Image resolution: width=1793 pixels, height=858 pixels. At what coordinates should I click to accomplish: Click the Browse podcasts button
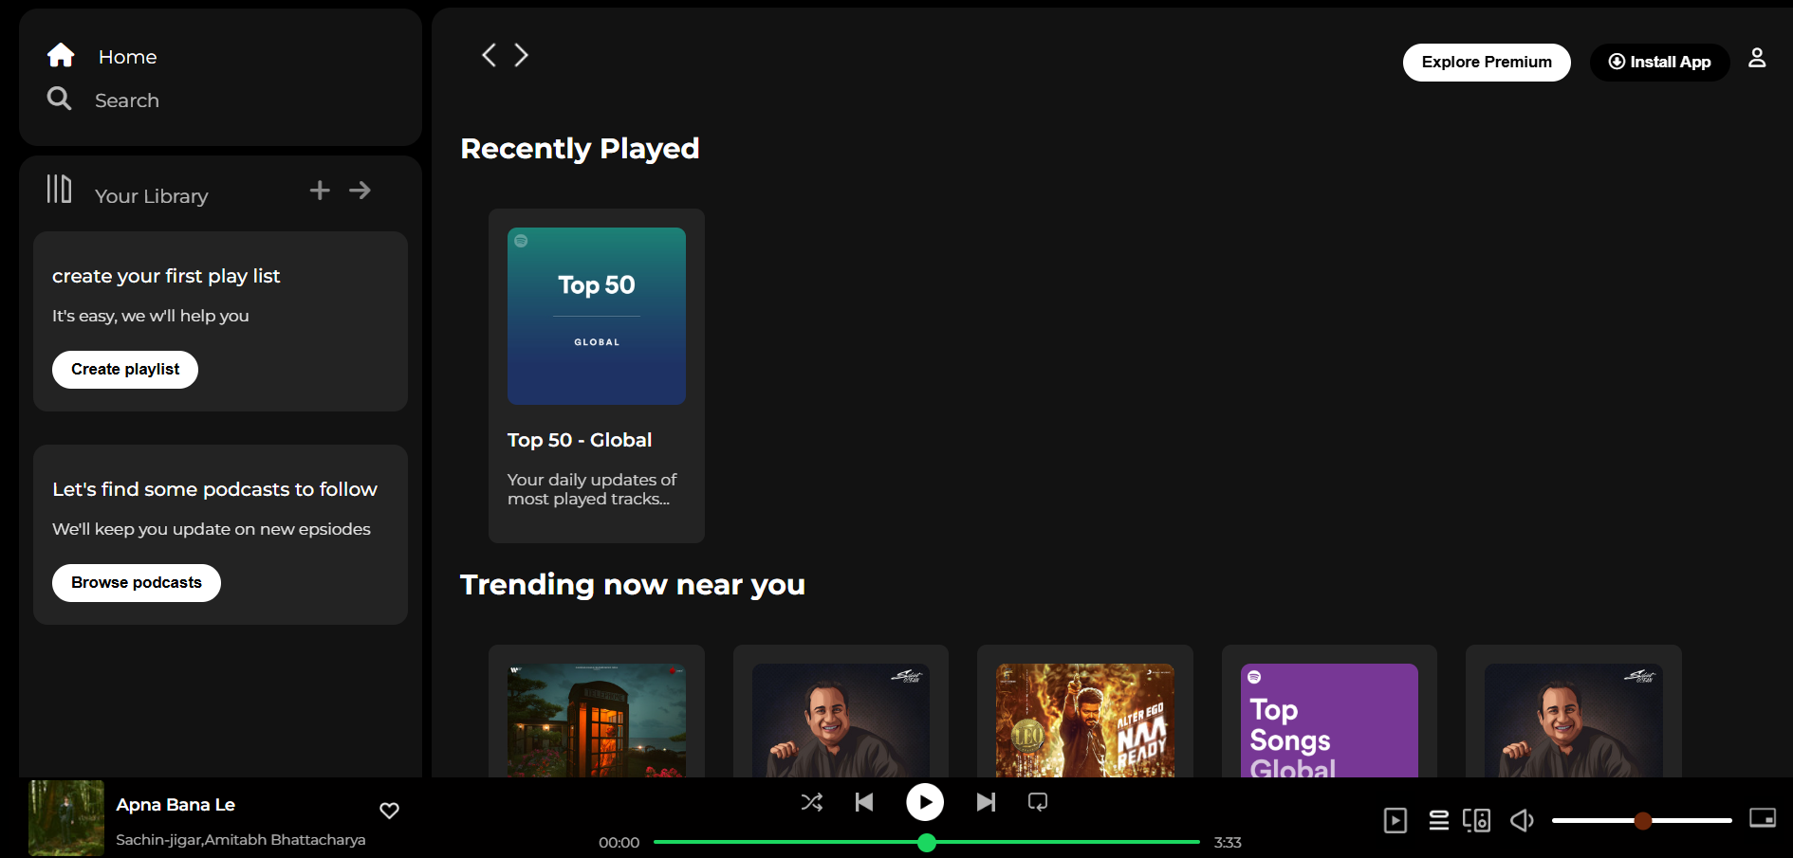tap(137, 583)
